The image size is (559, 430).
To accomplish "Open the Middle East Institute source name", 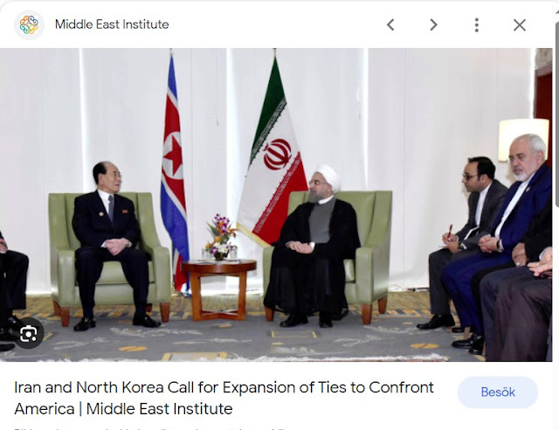I will pyautogui.click(x=112, y=24).
